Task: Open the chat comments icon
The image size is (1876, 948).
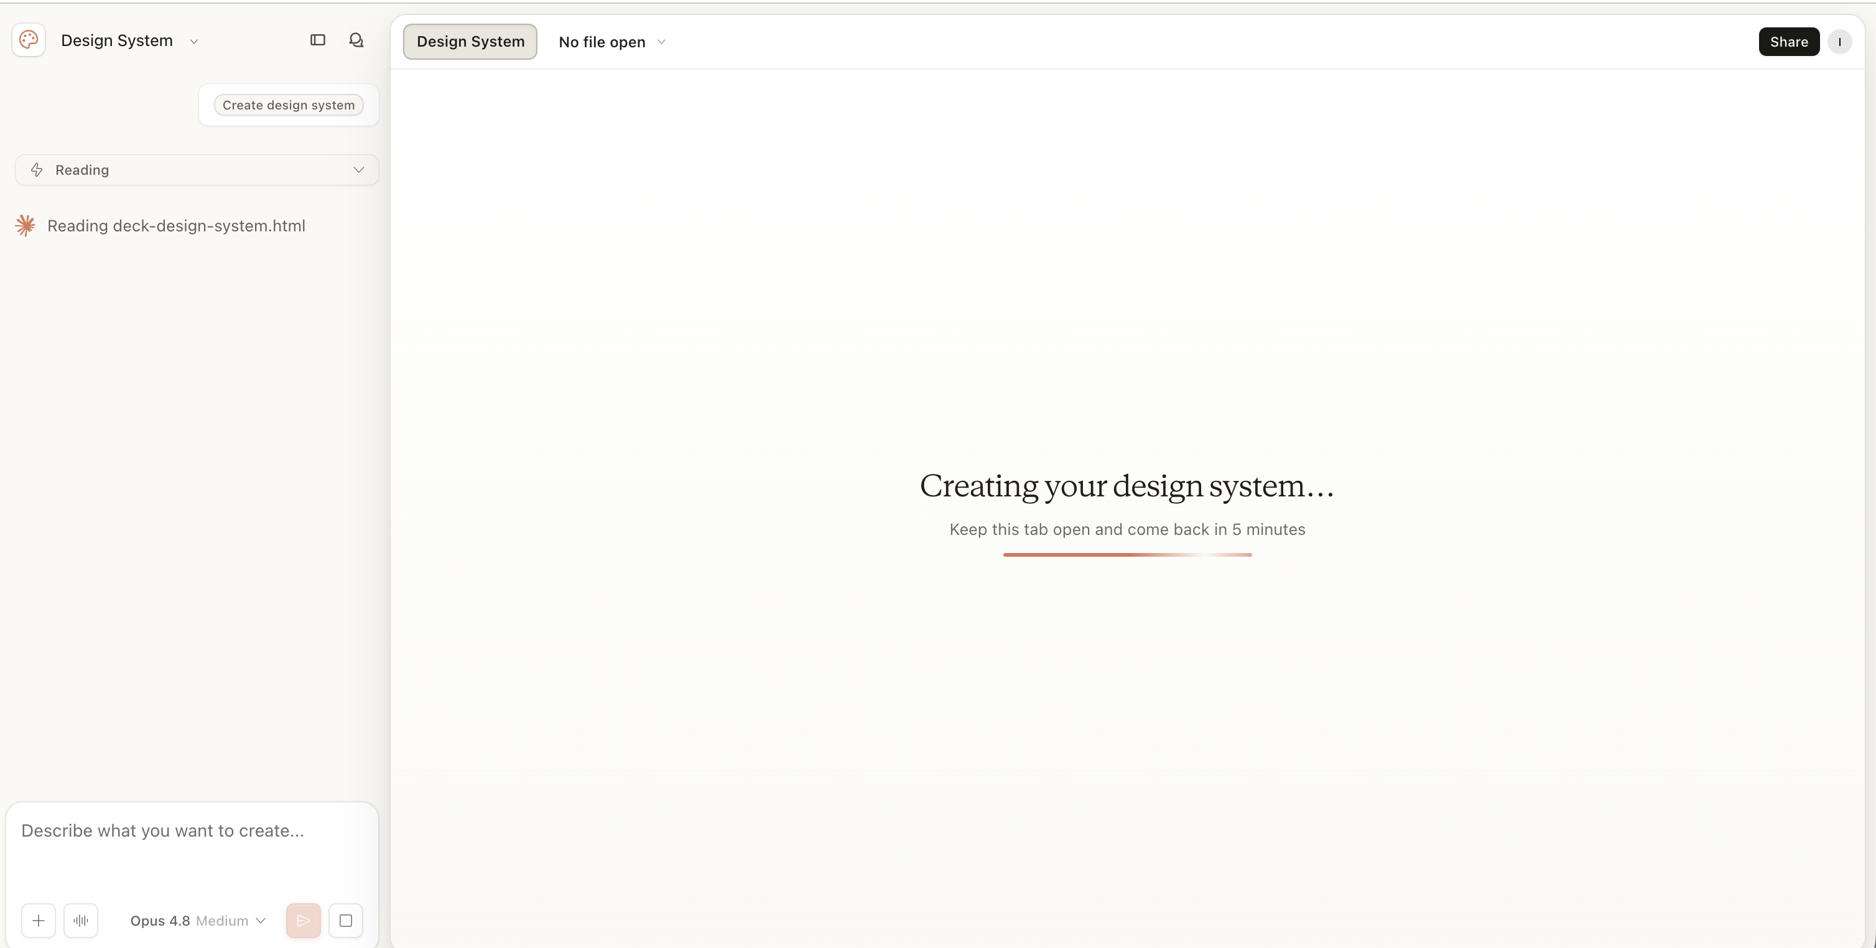Action: (x=356, y=40)
